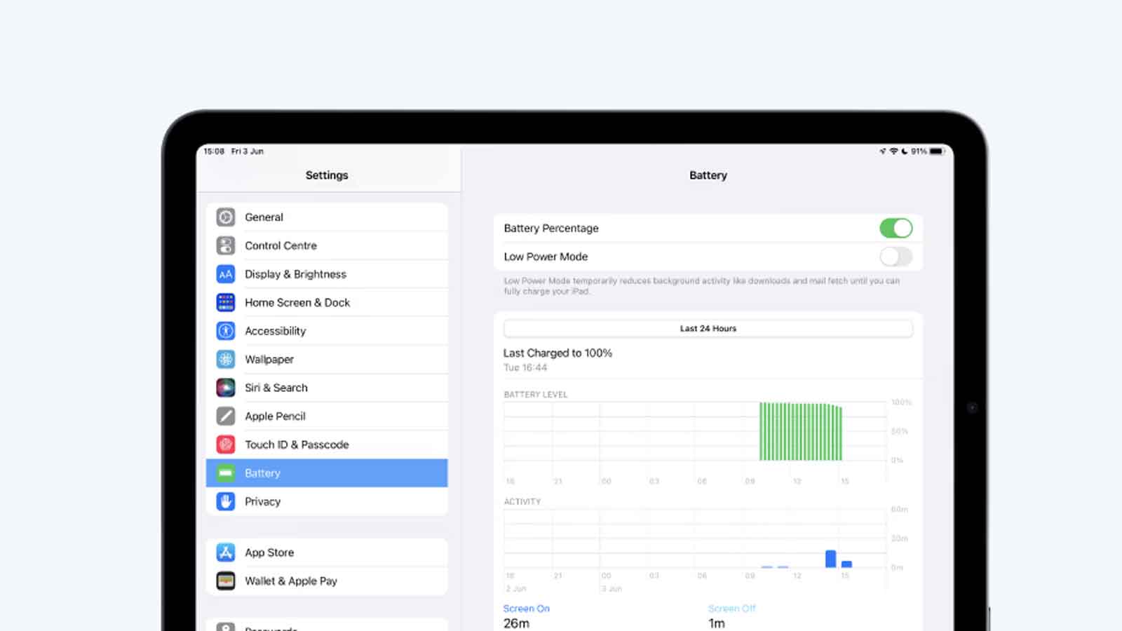The width and height of the screenshot is (1122, 631).
Task: Turn off Battery Percentage switch
Action: pyautogui.click(x=895, y=228)
